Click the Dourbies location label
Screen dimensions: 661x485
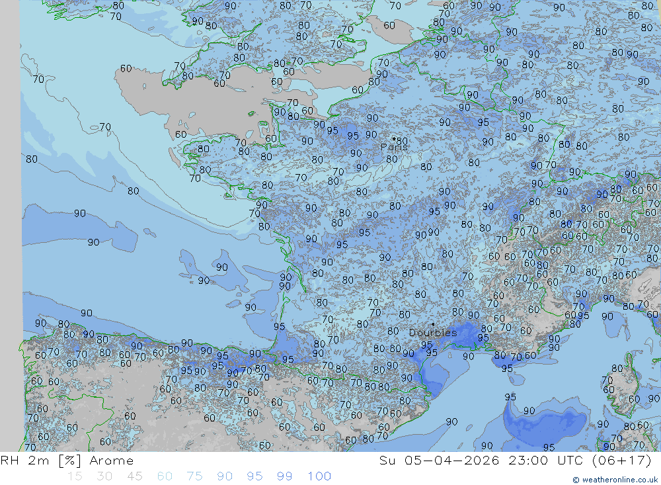[x=433, y=333]
